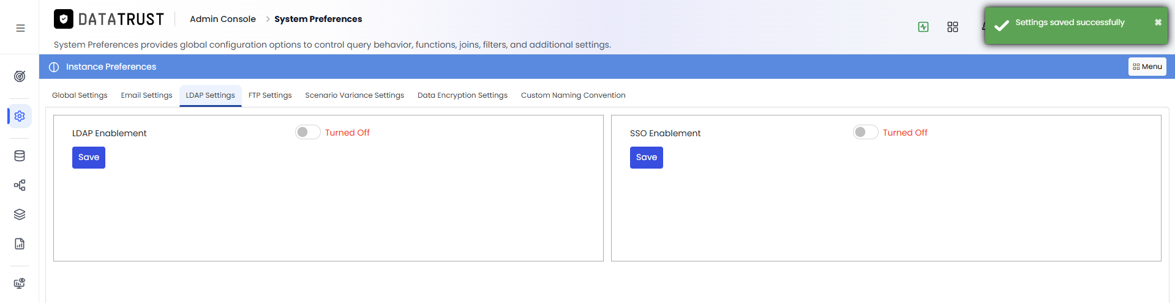Toggle the SSO Enablement switch

[x=866, y=132]
